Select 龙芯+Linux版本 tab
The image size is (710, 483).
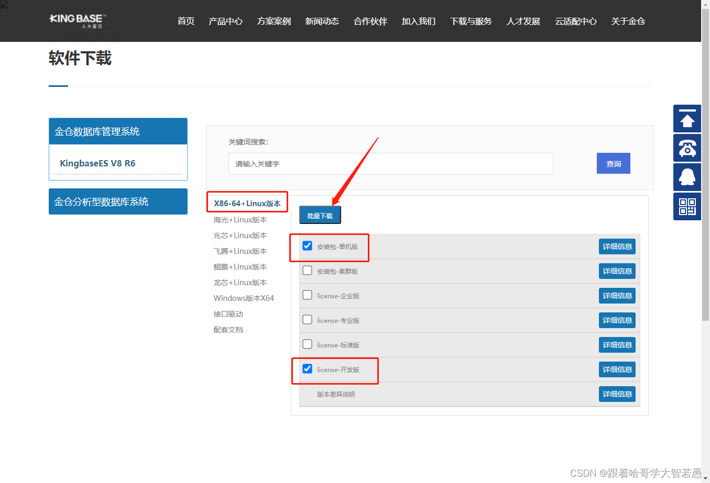point(240,283)
